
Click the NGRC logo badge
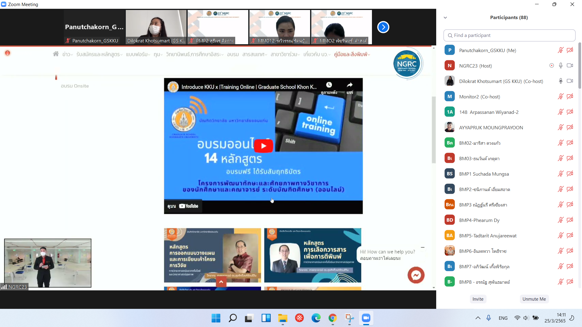[407, 64]
